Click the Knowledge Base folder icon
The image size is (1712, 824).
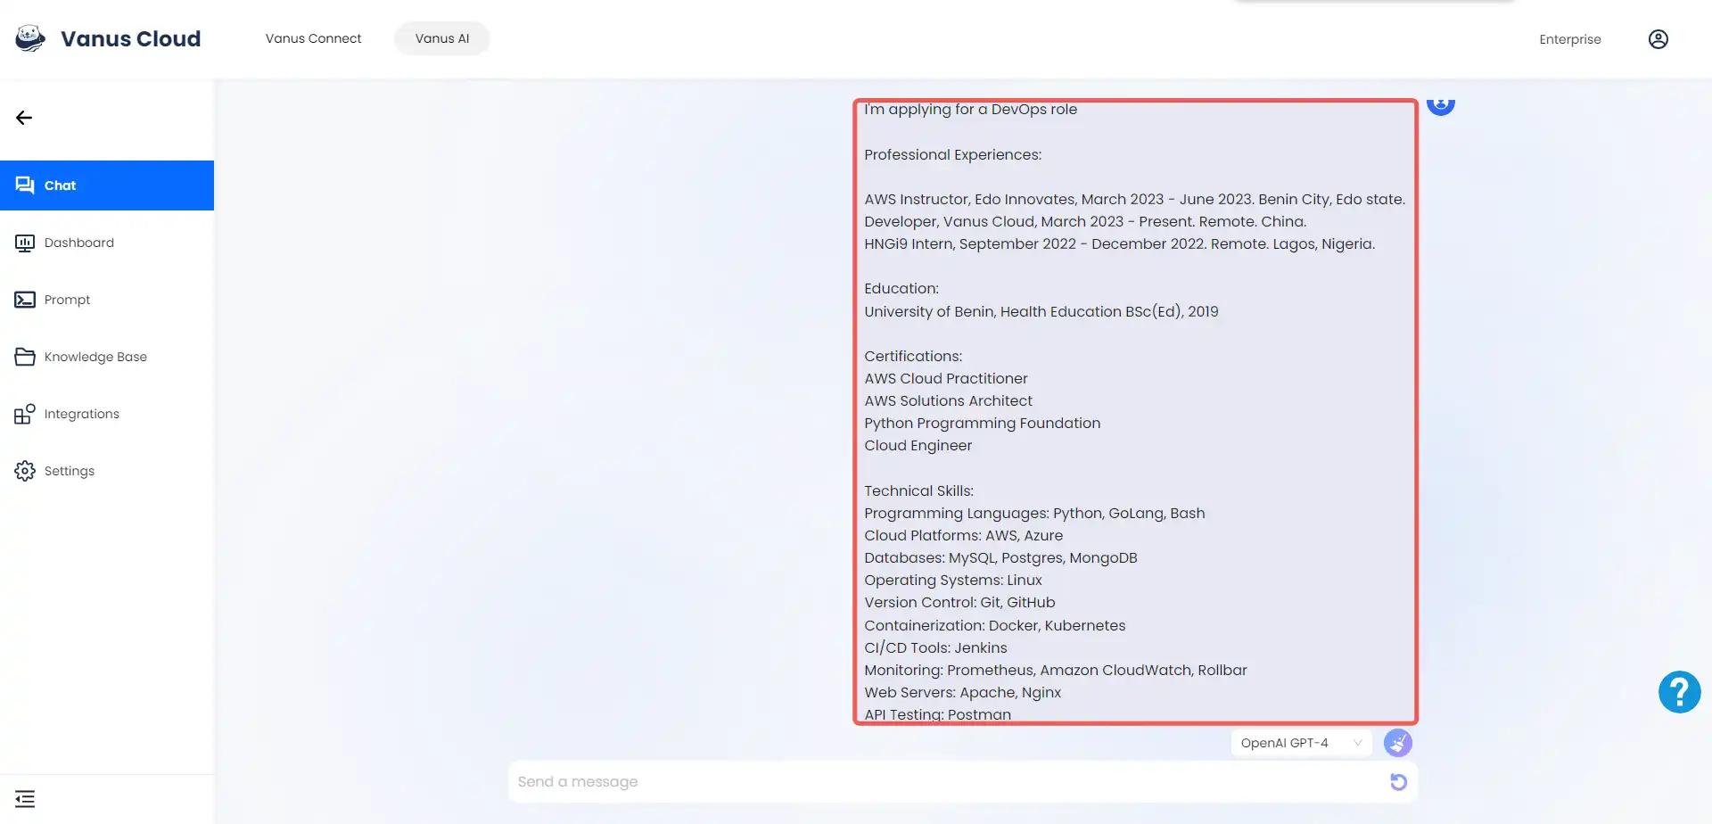coord(25,357)
